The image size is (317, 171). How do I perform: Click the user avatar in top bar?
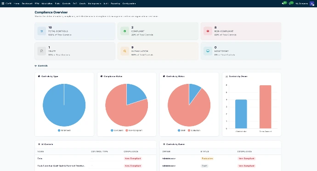click(x=312, y=3)
